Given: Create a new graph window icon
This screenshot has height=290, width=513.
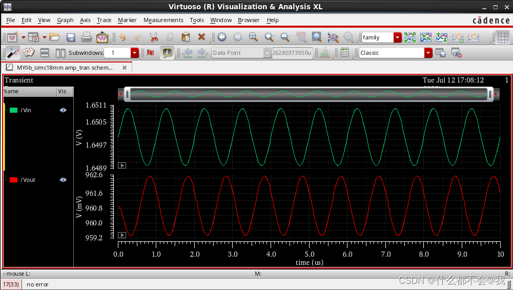Looking at the screenshot, I should click(12, 37).
